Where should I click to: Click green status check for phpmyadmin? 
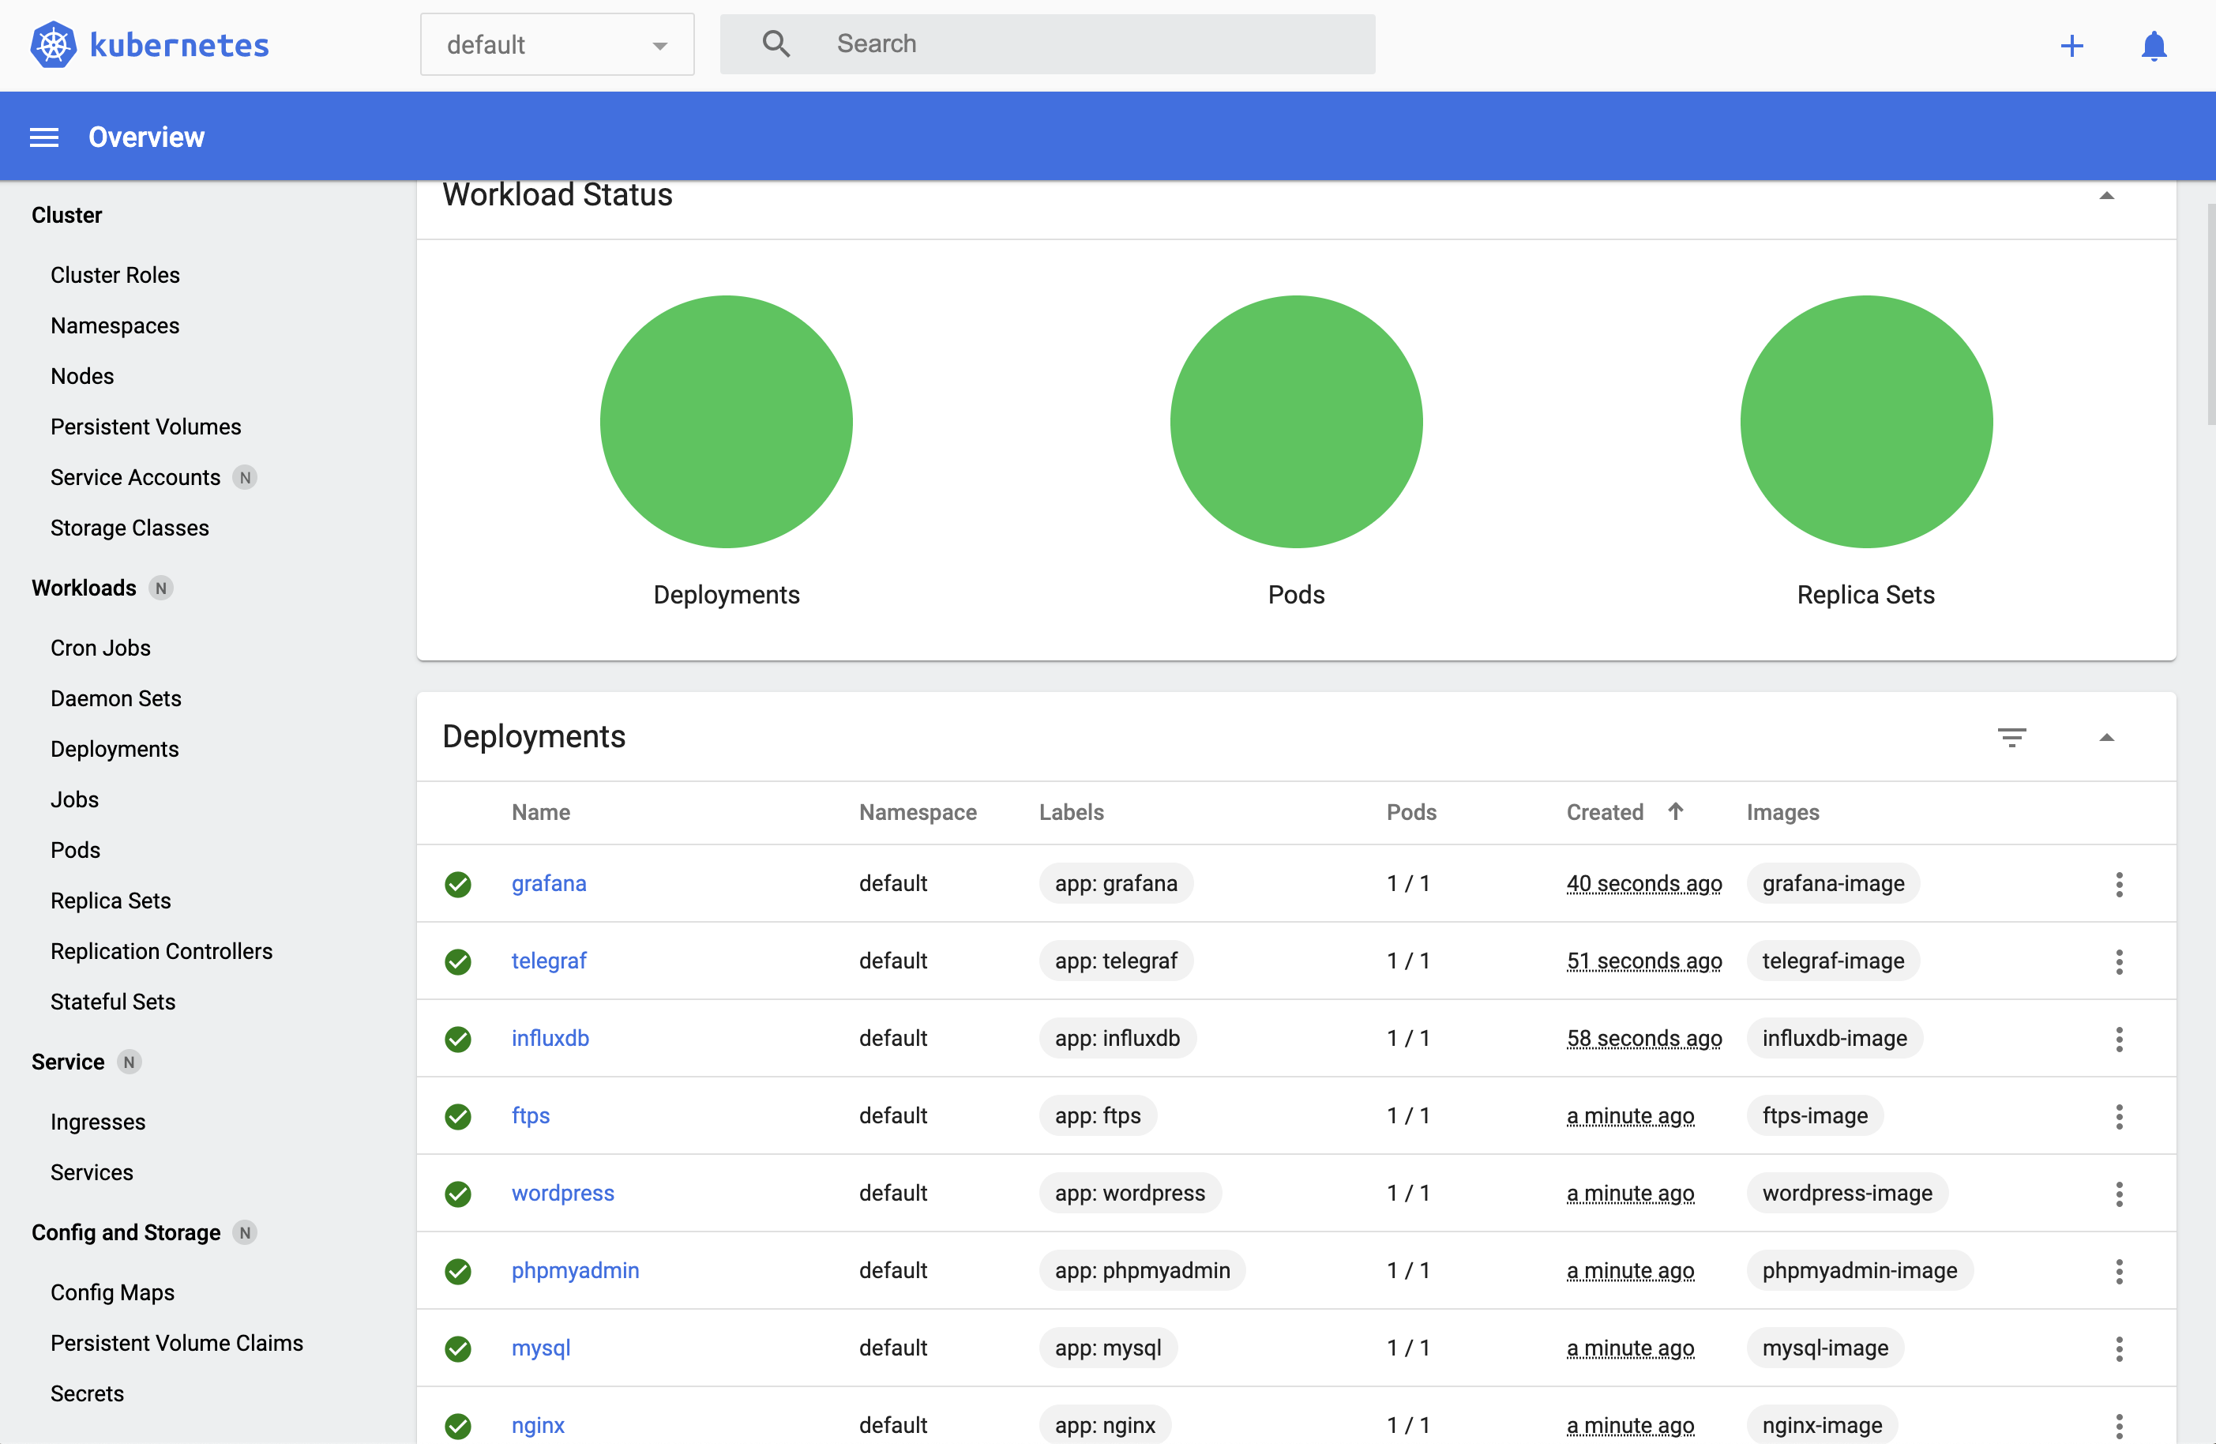457,1271
